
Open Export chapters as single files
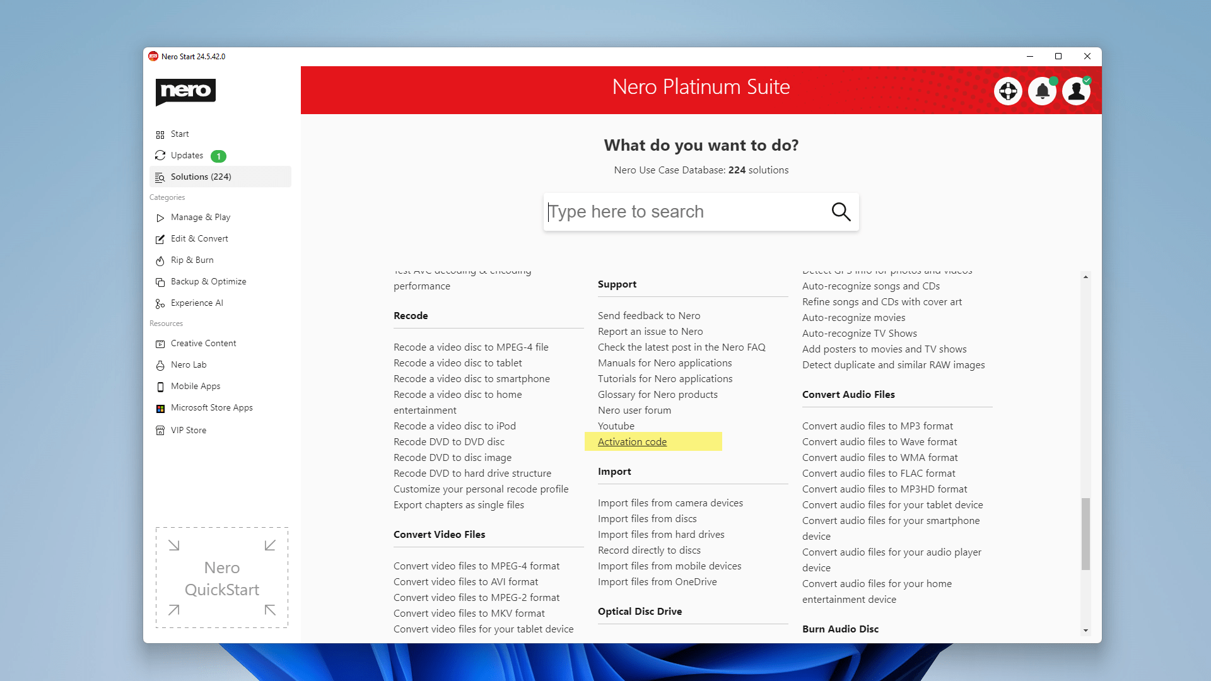(459, 504)
